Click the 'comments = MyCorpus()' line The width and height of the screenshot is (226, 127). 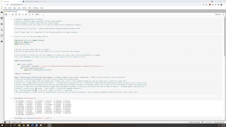click(x=23, y=74)
